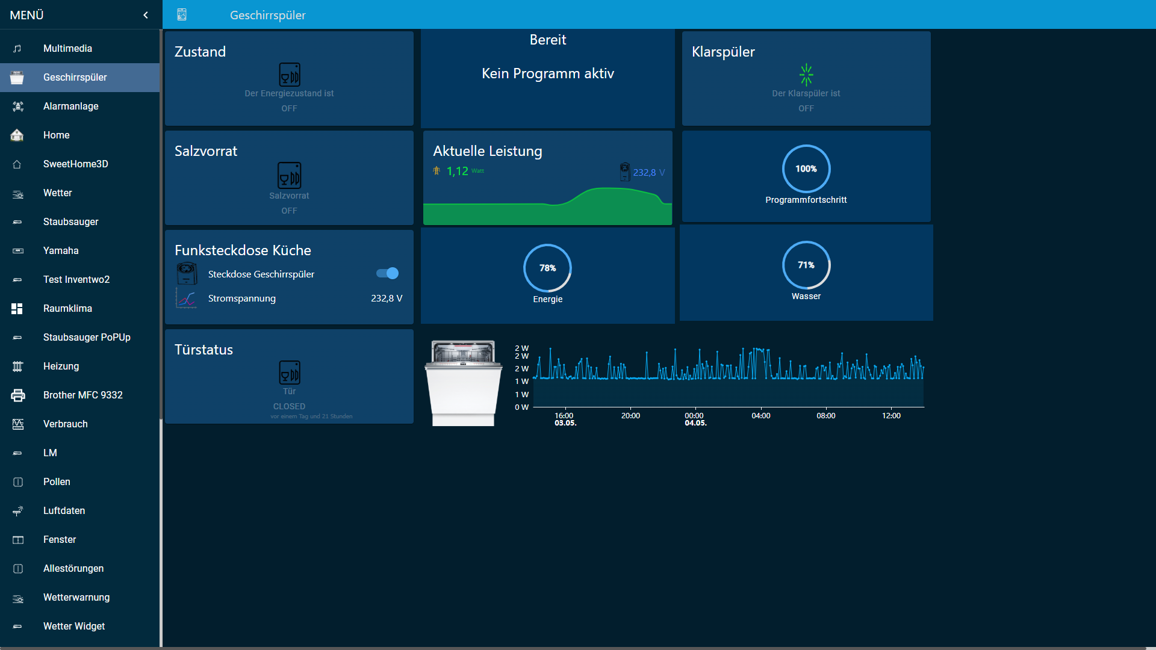Click the Wasser 71% circular gauge

[806, 265]
